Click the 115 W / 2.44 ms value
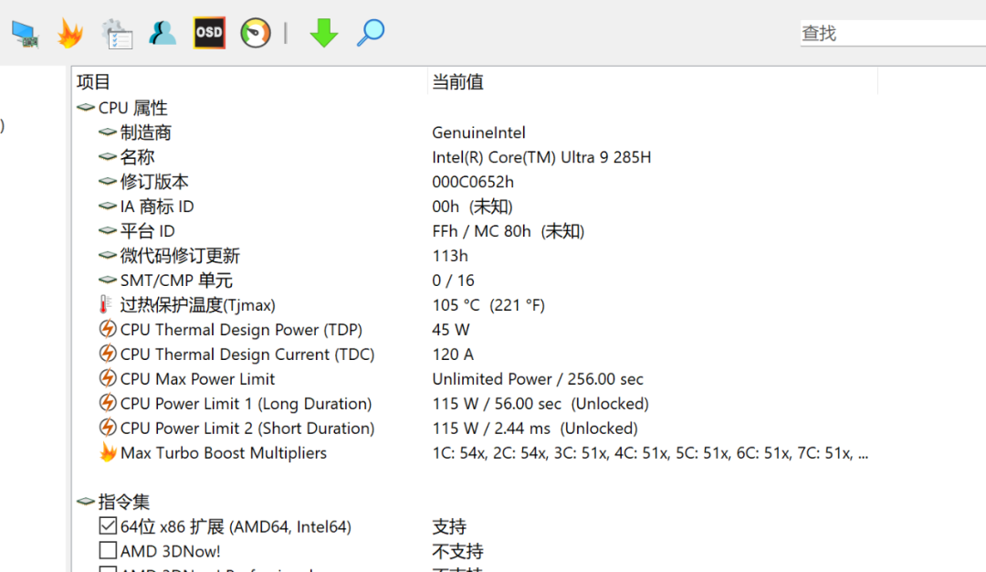This screenshot has width=986, height=572. pos(534,429)
